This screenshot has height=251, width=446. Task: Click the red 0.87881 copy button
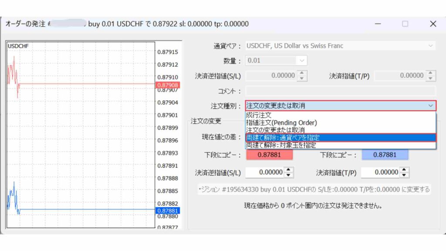point(269,155)
